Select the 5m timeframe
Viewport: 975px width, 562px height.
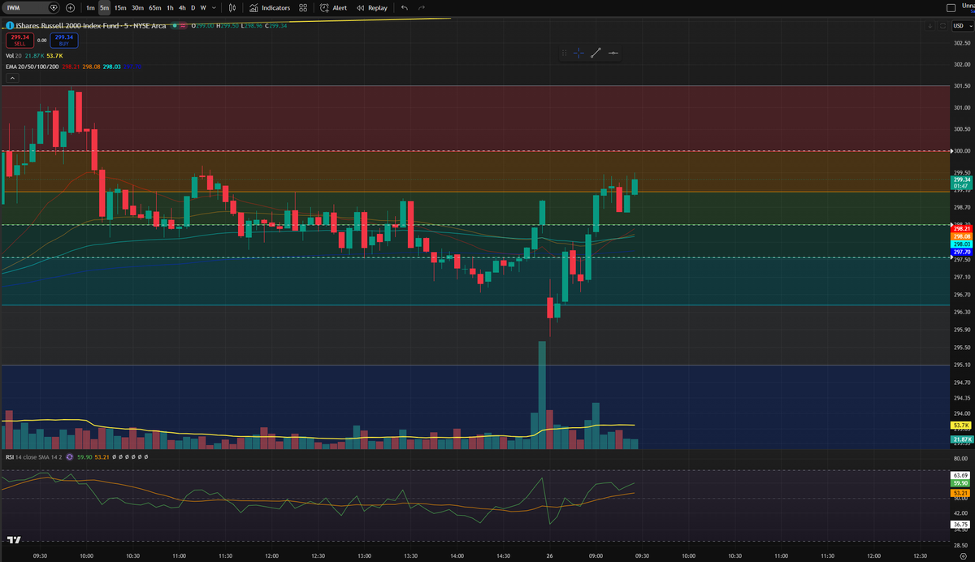click(x=104, y=7)
